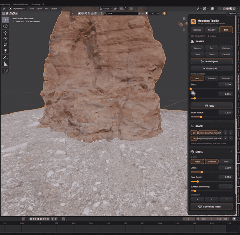The image size is (240, 235).
Task: Open the Object Mode dropdown
Action: tap(18, 9)
